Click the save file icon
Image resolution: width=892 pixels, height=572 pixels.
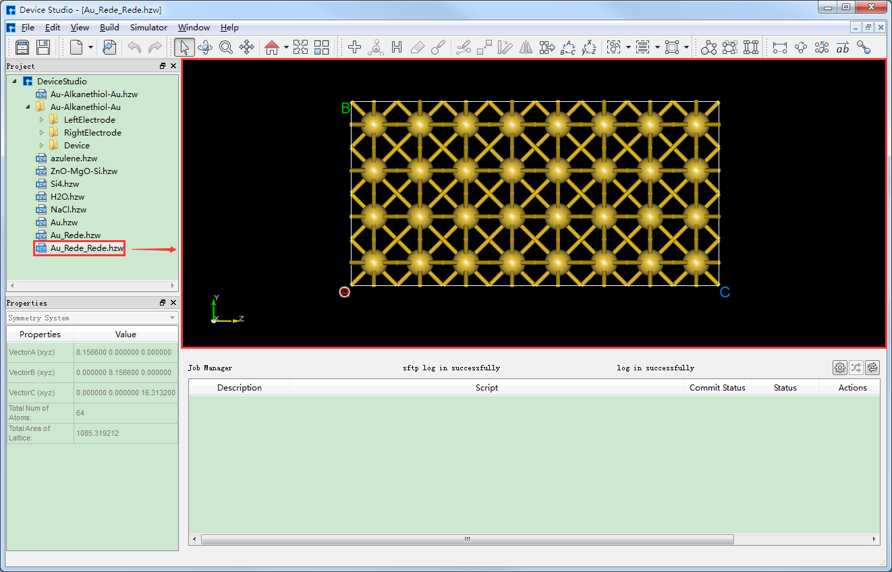tap(42, 47)
